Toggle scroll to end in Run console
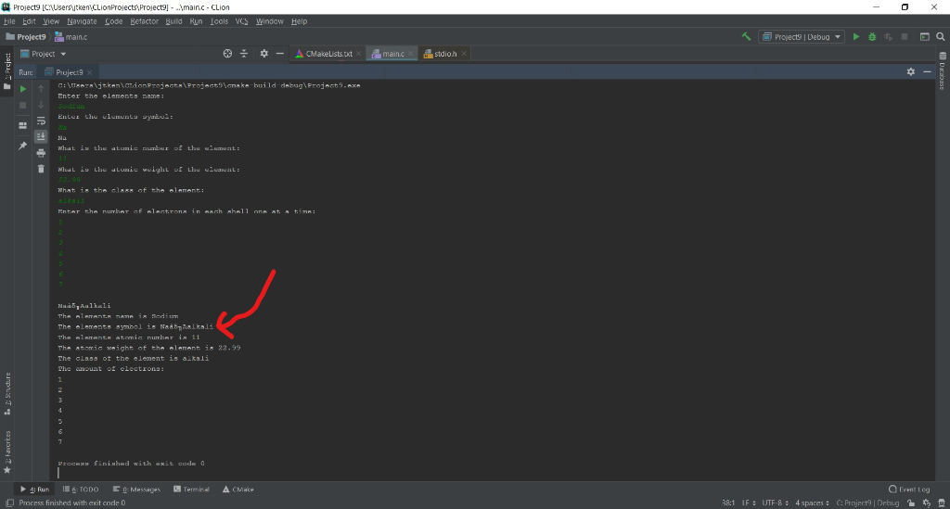The image size is (950, 509). point(41,136)
